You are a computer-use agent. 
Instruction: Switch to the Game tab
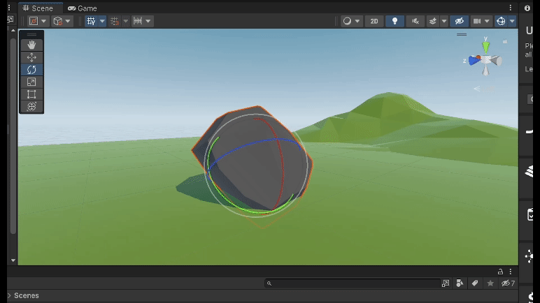pyautogui.click(x=83, y=8)
